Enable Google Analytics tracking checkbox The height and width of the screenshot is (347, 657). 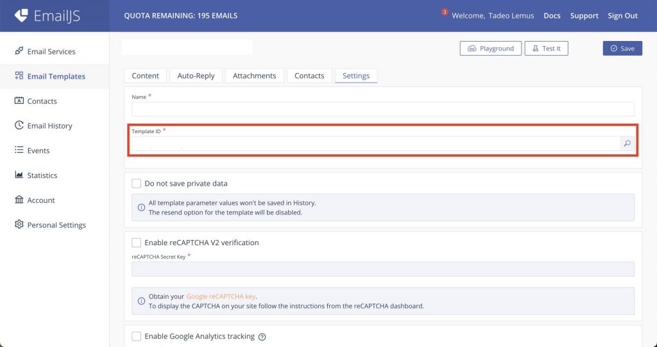(x=136, y=336)
